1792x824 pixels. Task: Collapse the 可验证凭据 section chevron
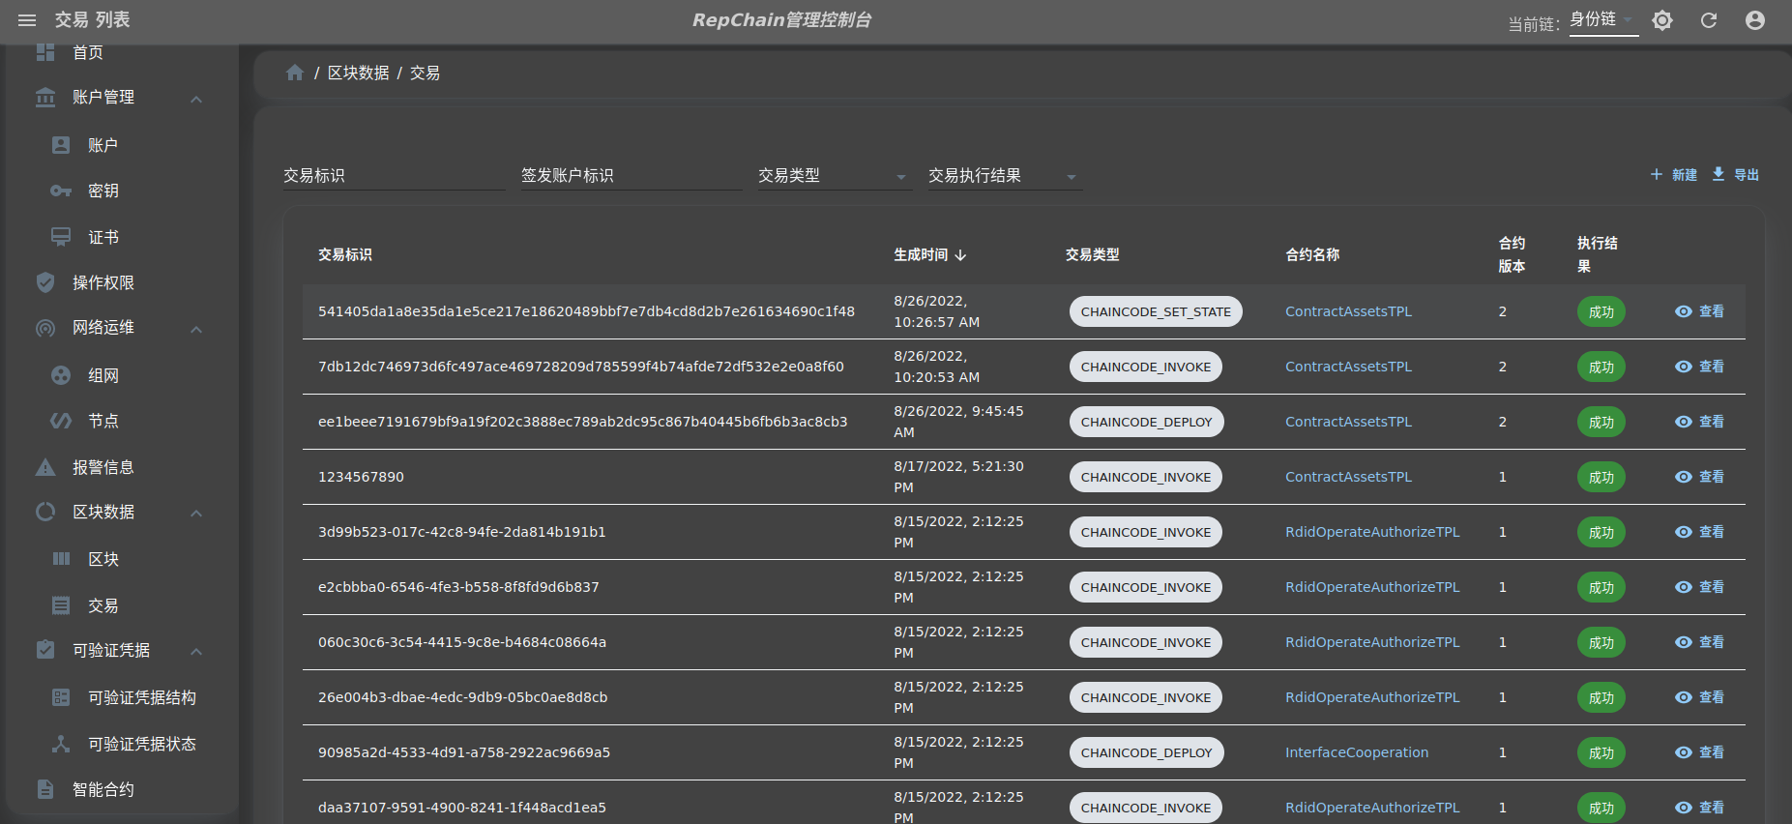pos(196,651)
